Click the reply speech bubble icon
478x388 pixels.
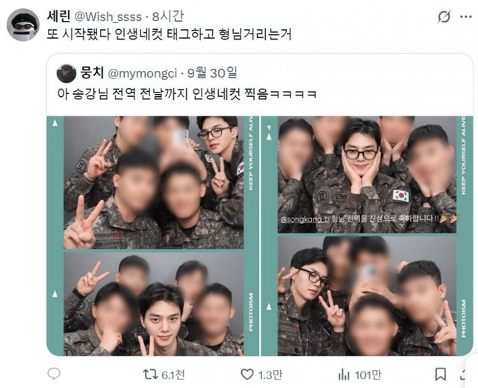[54, 374]
